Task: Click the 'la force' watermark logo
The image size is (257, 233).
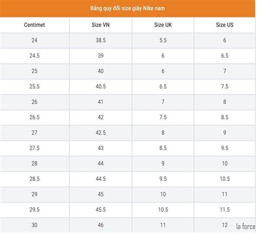Action: [x=246, y=227]
